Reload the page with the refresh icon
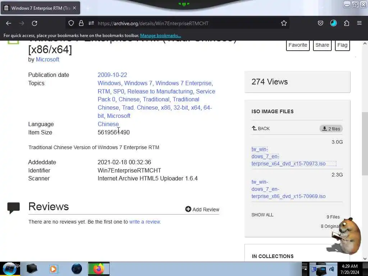The image size is (368, 276). click(x=34, y=23)
